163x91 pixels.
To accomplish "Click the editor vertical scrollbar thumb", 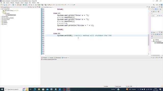I will [x=148, y=40].
